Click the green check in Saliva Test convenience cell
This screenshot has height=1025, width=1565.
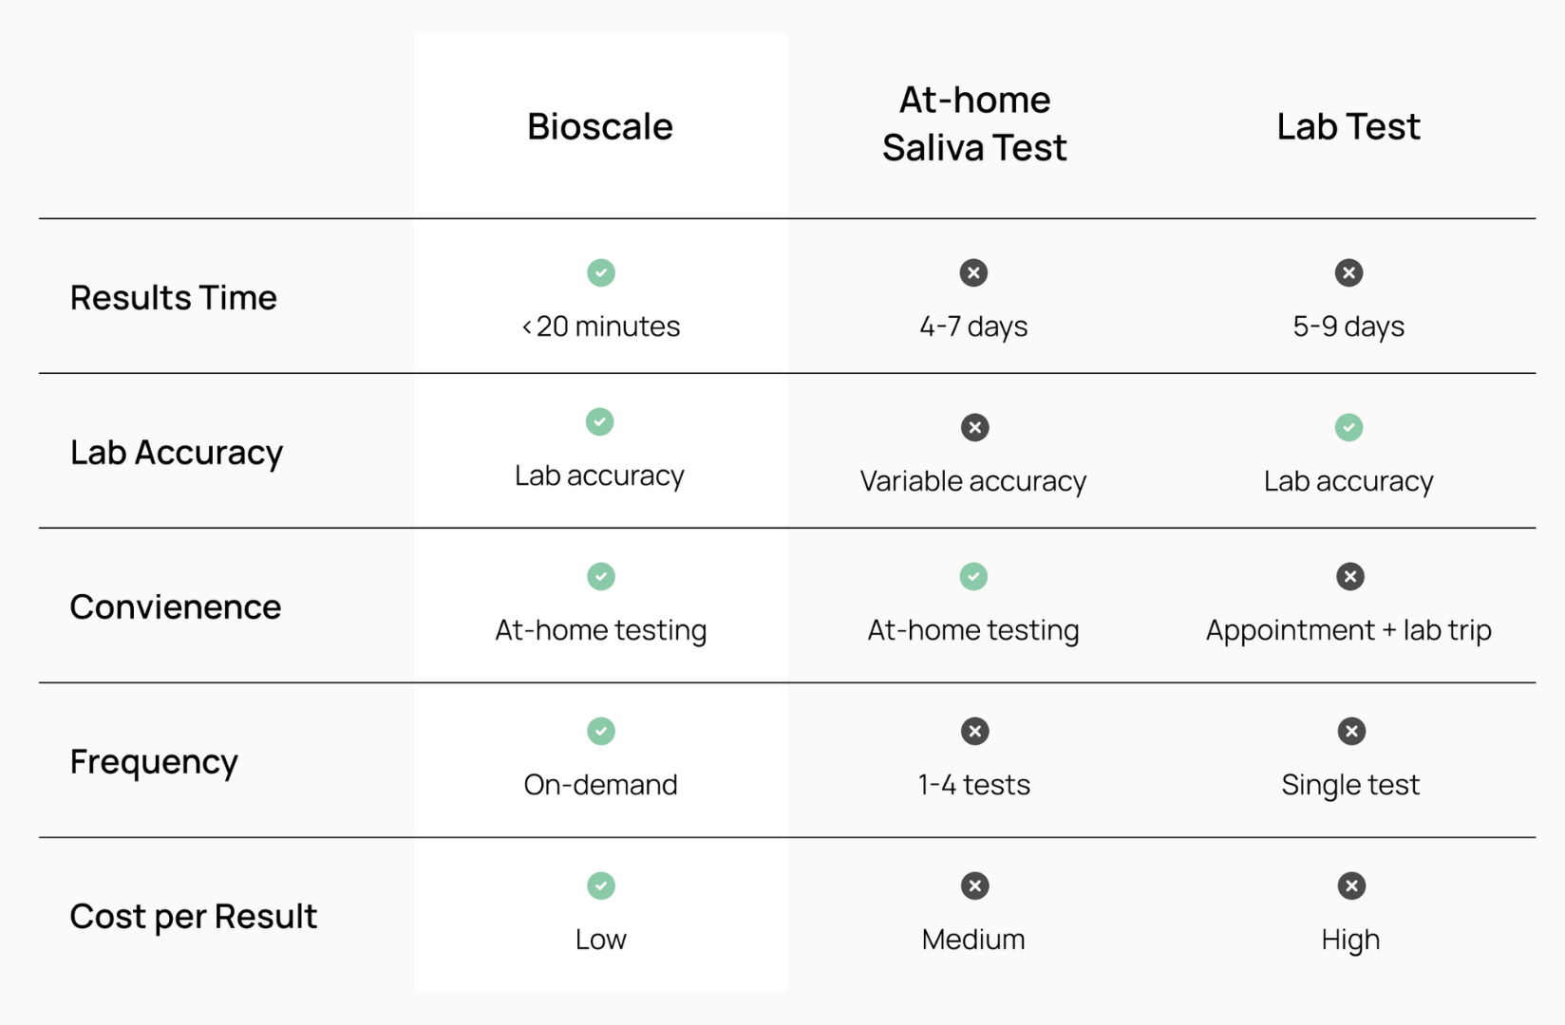[x=973, y=576]
